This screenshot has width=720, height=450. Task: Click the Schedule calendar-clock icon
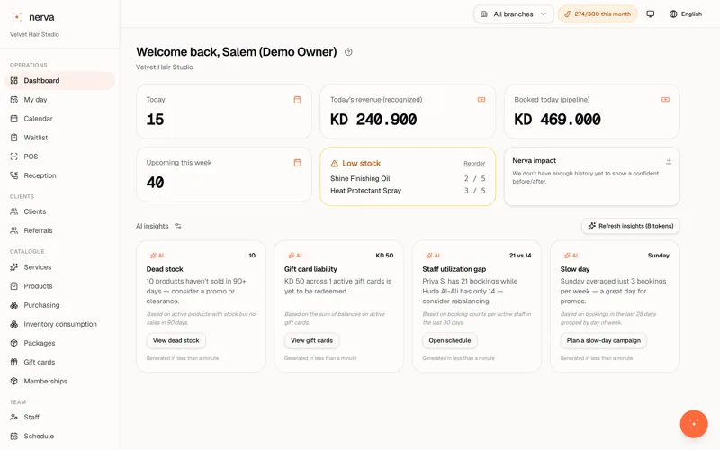[14, 436]
